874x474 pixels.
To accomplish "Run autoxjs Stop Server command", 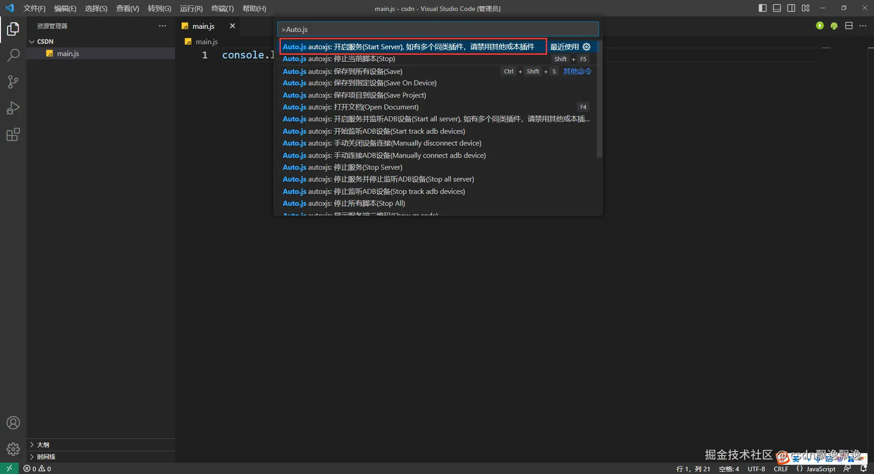I will click(437, 167).
